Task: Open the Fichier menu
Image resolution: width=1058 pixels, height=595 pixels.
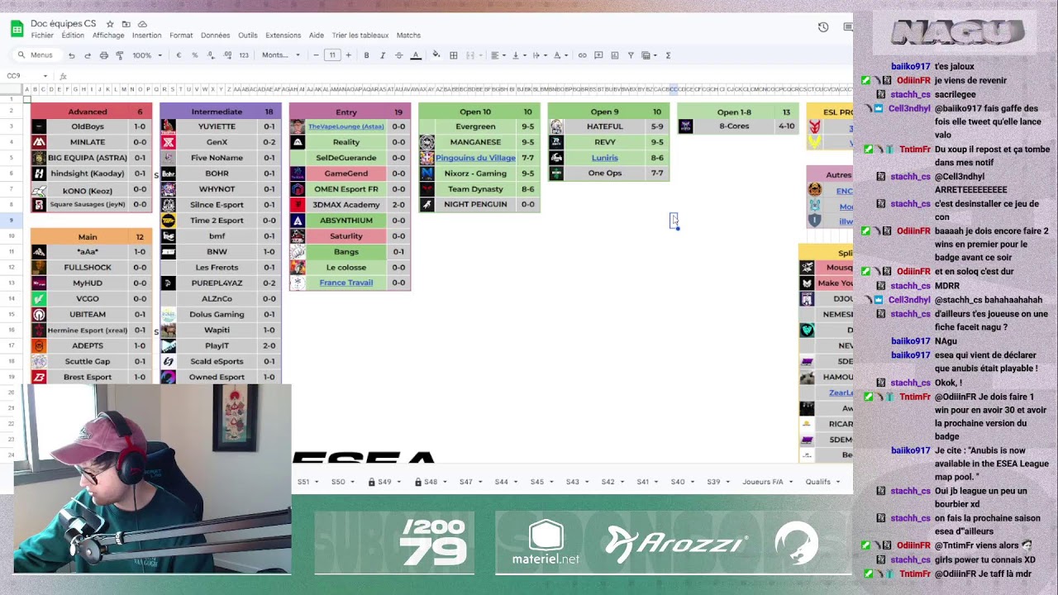Action: coord(42,36)
